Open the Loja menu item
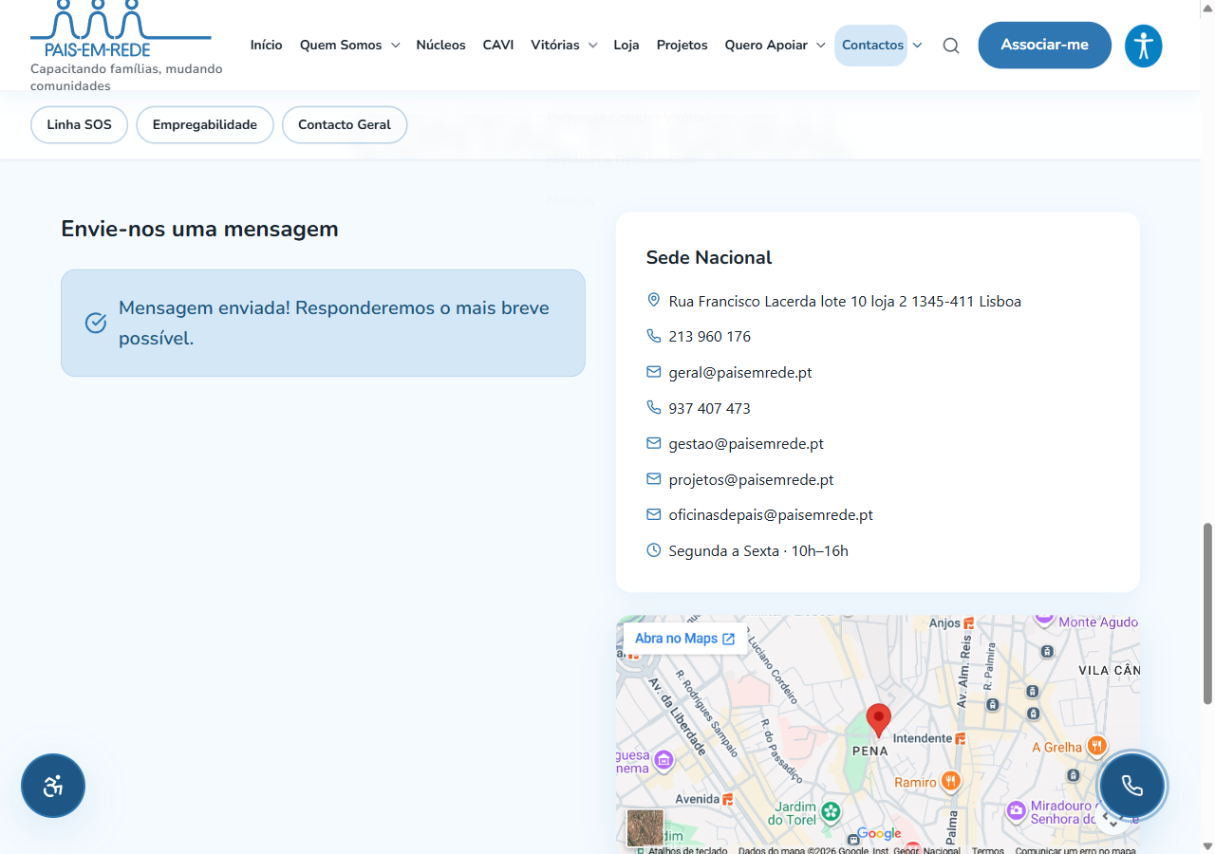1215x854 pixels. tap(626, 45)
